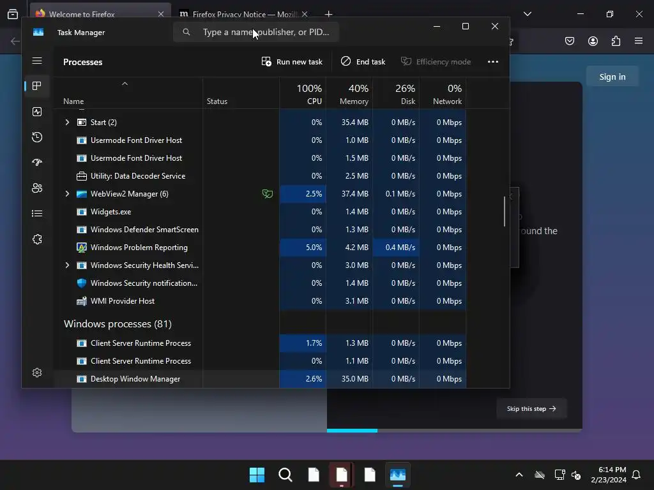This screenshot has height=490, width=654.
Task: Open the Details sidebar icon
Action: pyautogui.click(x=37, y=213)
